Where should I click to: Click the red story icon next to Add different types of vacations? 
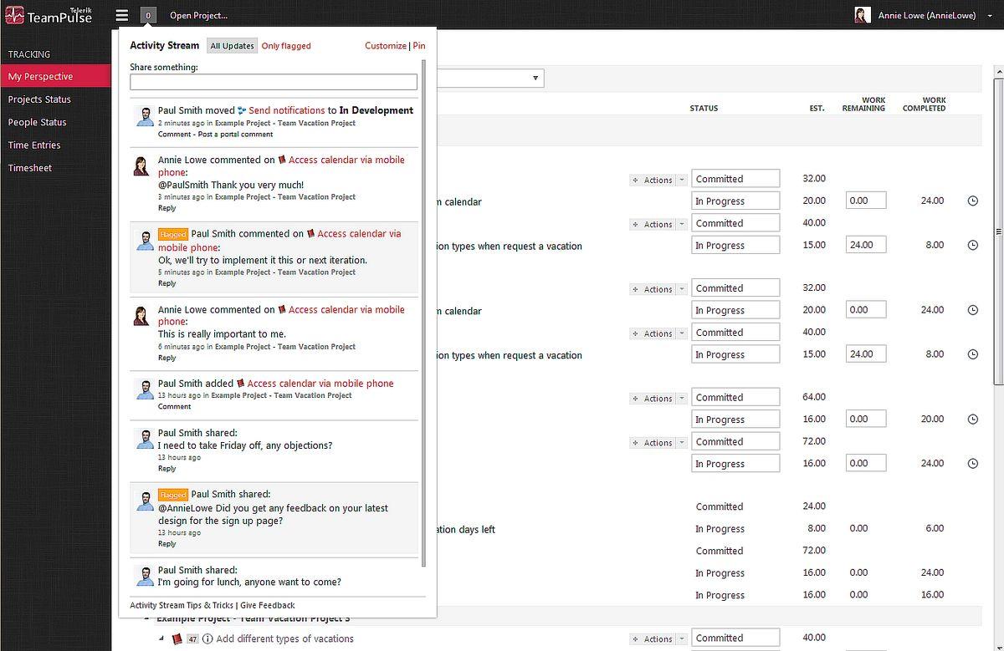177,639
